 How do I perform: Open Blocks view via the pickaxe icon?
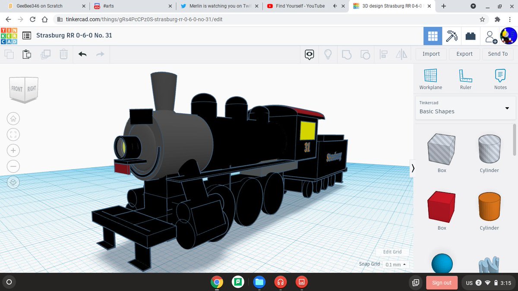452,36
